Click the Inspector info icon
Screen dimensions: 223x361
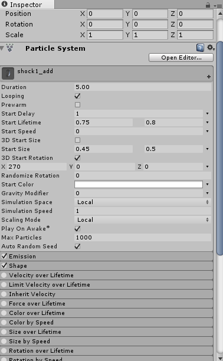pyautogui.click(x=4, y=4)
